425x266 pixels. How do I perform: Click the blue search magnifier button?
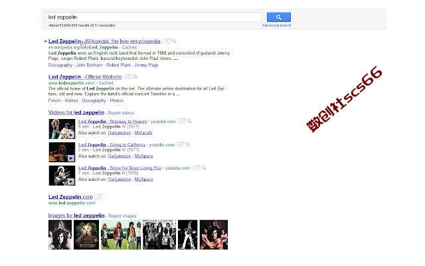click(x=279, y=17)
